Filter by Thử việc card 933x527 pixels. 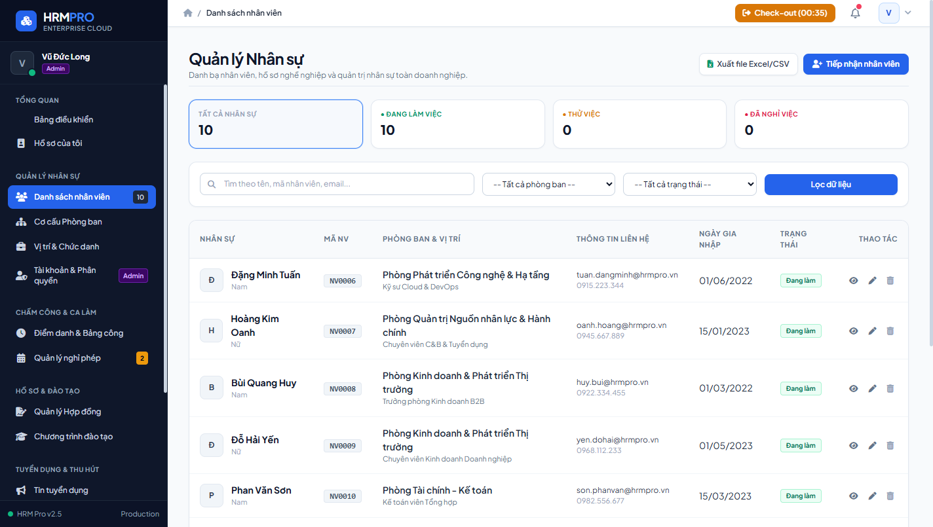tap(639, 124)
